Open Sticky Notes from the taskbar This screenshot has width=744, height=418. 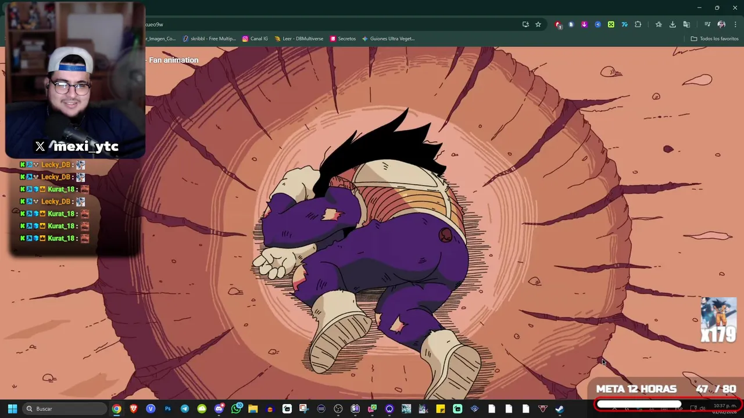click(x=441, y=409)
